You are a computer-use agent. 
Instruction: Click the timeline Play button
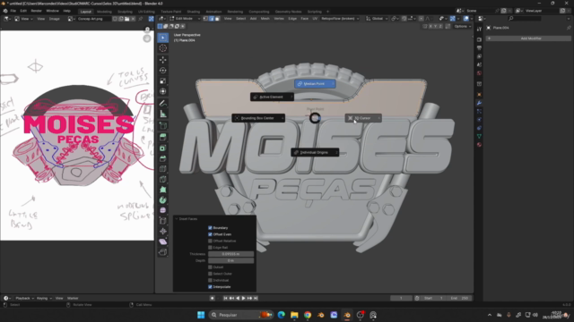[243, 298]
